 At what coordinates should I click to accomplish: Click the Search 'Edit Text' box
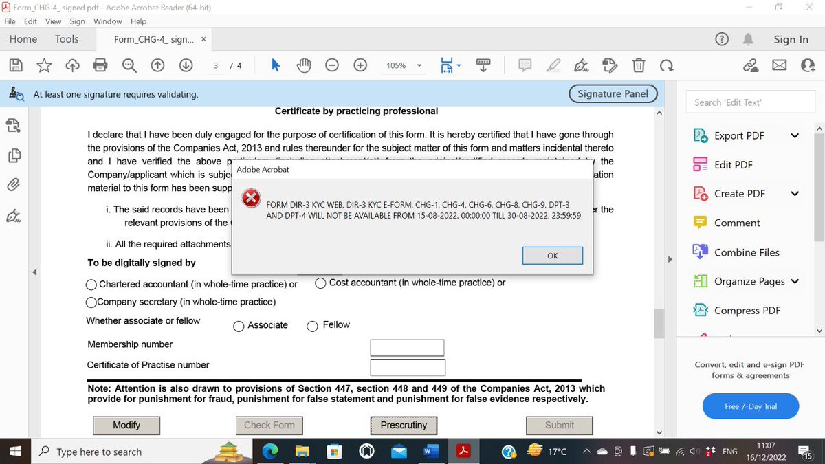tap(749, 102)
